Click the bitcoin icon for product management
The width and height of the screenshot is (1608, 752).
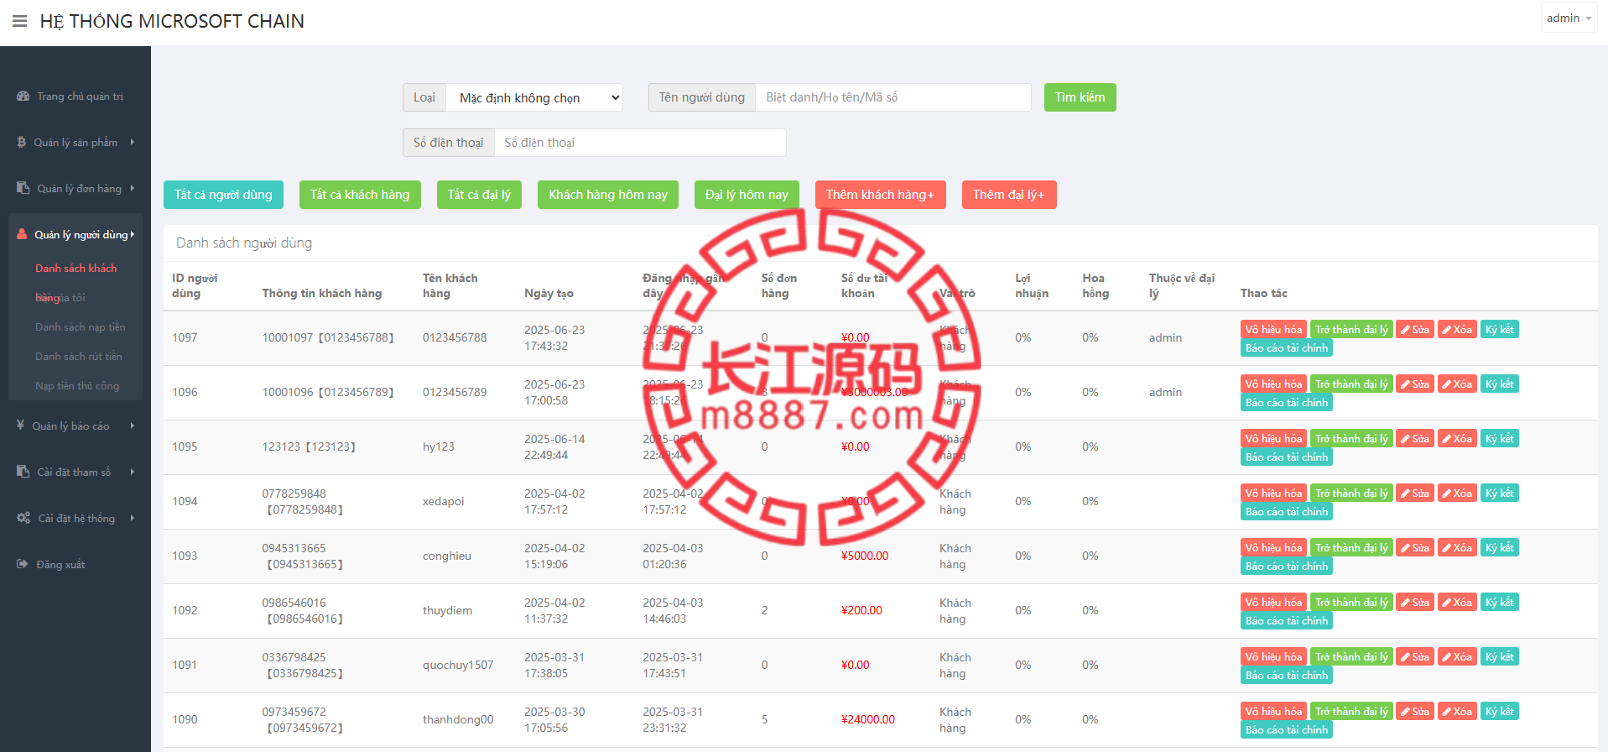pyautogui.click(x=22, y=143)
